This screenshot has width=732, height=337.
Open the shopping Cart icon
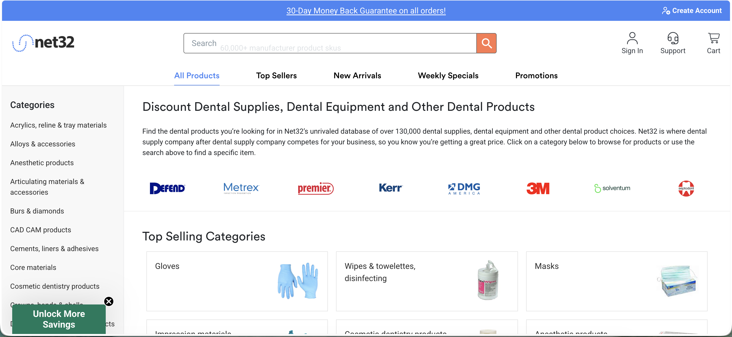pos(713,38)
